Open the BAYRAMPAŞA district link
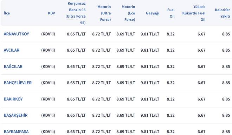Screen dimensions: 232x135 pyautogui.click(x=16, y=131)
